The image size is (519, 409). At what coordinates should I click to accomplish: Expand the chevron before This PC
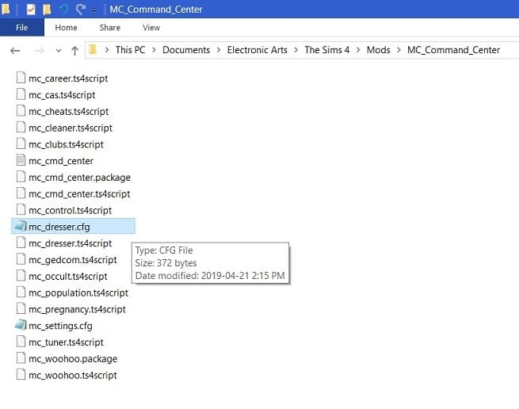coord(107,50)
